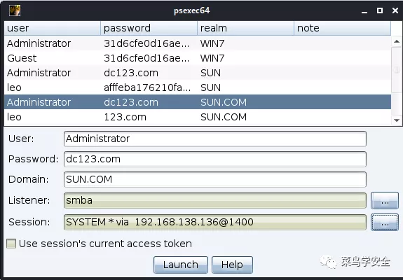
Task: Close the psexec64 window
Action: pos(395,10)
